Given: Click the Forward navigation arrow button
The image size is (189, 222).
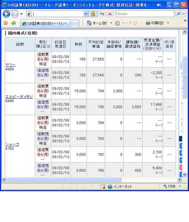Looking at the screenshot, I should point(15,14).
